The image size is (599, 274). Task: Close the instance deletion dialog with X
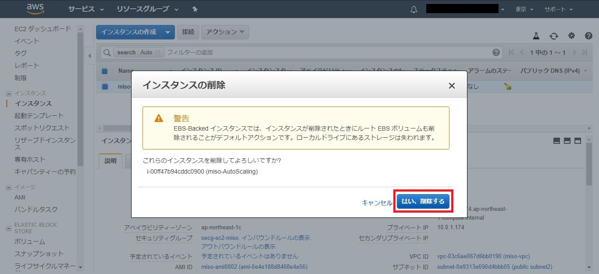[x=452, y=86]
